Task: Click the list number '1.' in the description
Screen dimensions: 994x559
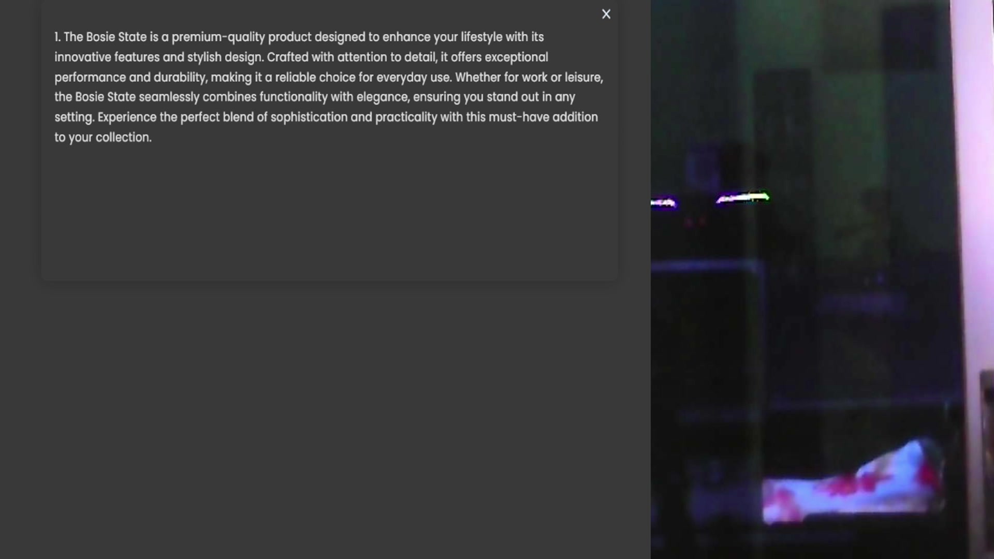Action: (57, 37)
